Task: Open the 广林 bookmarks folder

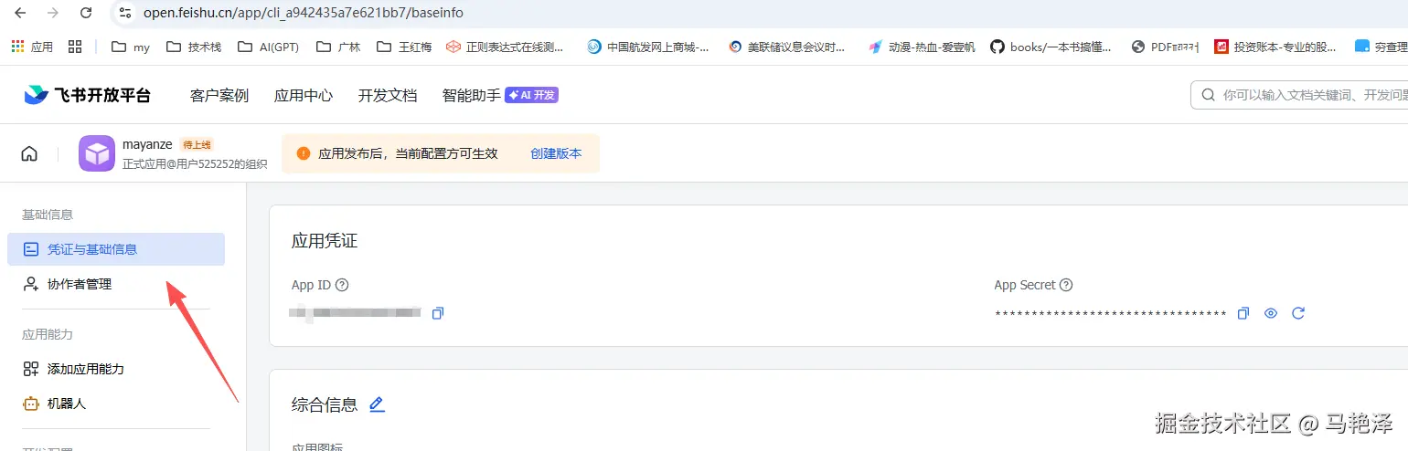Action: pyautogui.click(x=337, y=47)
